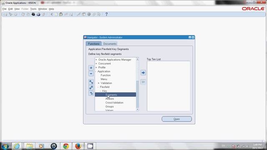Image resolution: width=267 pixels, height=150 pixels.
Task: Click the Window Help question mark icon
Action: [x=106, y=15]
